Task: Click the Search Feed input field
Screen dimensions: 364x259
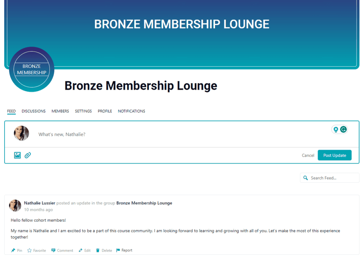Action: click(x=327, y=177)
